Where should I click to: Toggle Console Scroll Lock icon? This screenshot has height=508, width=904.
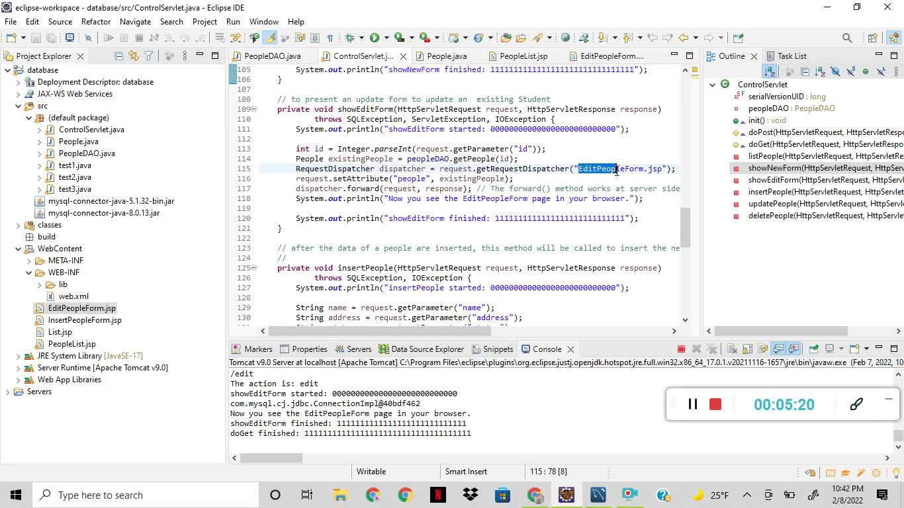tap(747, 349)
